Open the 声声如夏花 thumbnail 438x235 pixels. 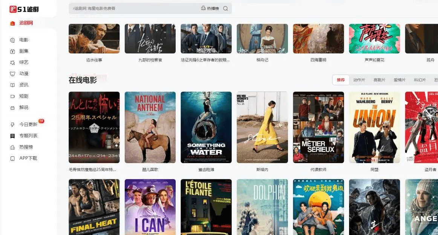click(x=375, y=38)
